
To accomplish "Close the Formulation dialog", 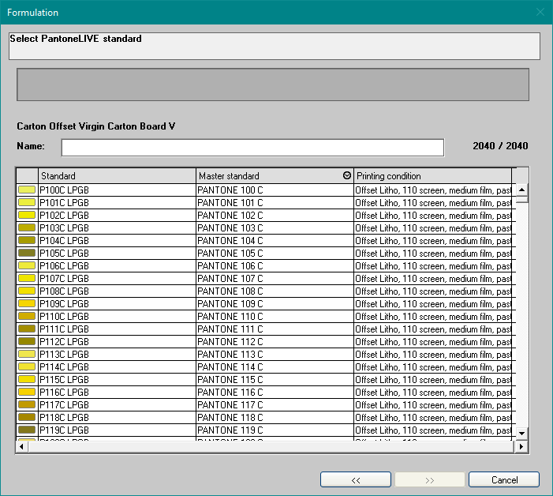I will [540, 12].
